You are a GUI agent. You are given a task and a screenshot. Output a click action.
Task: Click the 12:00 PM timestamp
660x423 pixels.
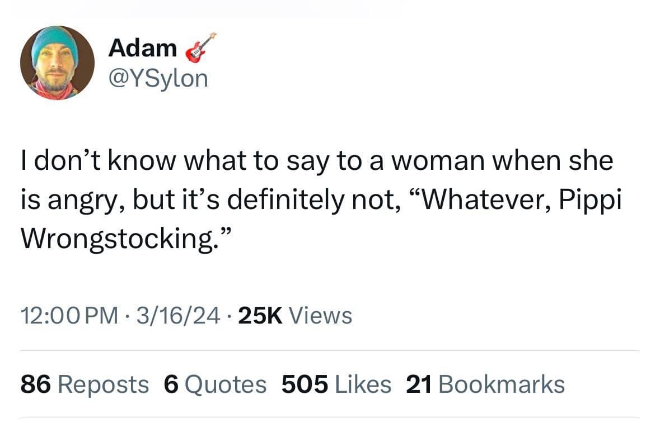point(69,316)
